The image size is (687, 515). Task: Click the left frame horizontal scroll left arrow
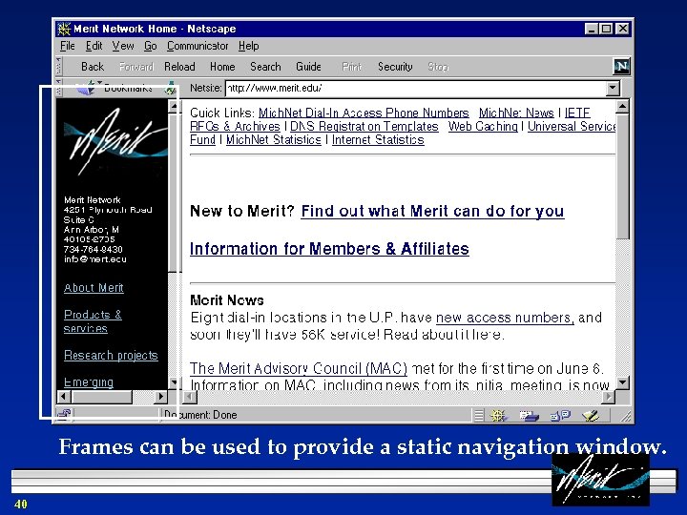pos(64,397)
